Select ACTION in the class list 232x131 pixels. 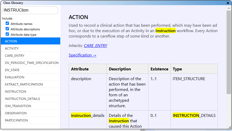click(x=31, y=41)
